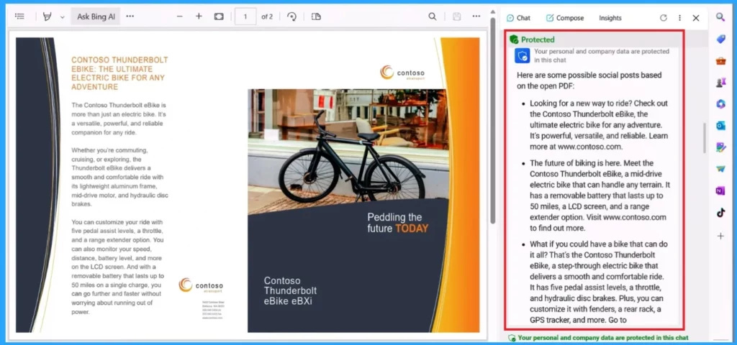
Task: Click the 'Looking for a new way to ride?' post
Action: click(x=600, y=124)
